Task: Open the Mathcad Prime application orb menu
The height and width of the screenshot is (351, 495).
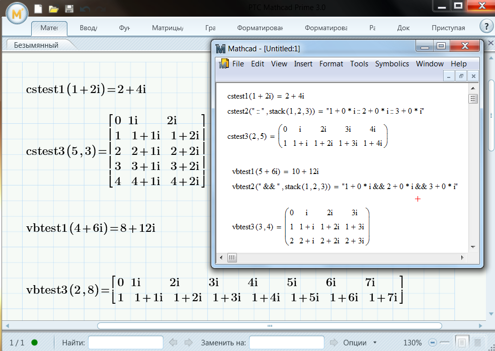Action: point(18,13)
